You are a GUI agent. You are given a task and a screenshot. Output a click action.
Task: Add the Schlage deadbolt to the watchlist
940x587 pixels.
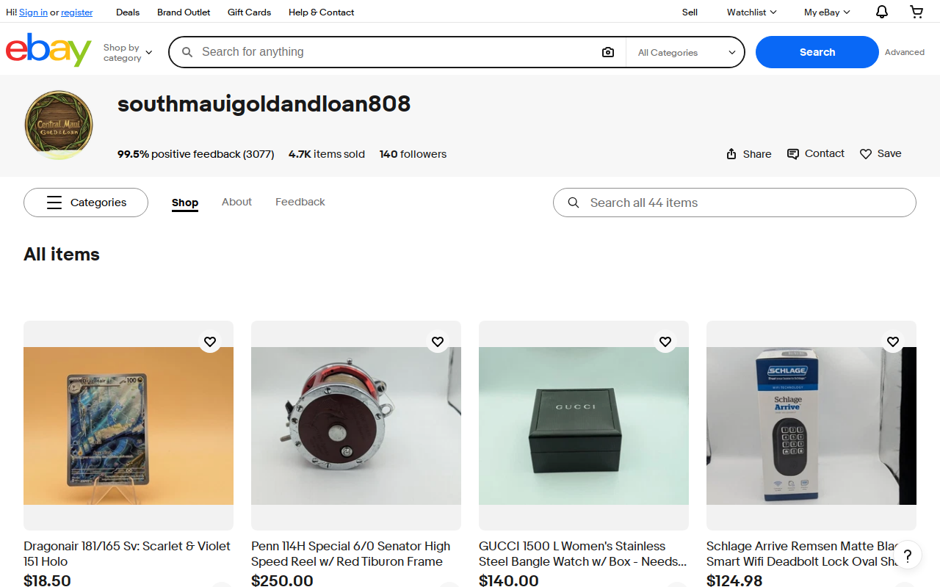pyautogui.click(x=893, y=341)
